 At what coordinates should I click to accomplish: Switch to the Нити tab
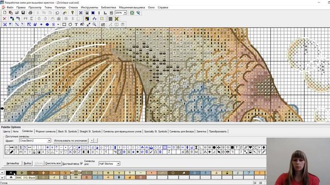(x=15, y=132)
